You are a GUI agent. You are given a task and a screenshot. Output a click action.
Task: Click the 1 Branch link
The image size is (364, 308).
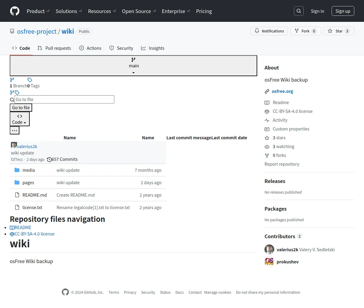(x=19, y=86)
